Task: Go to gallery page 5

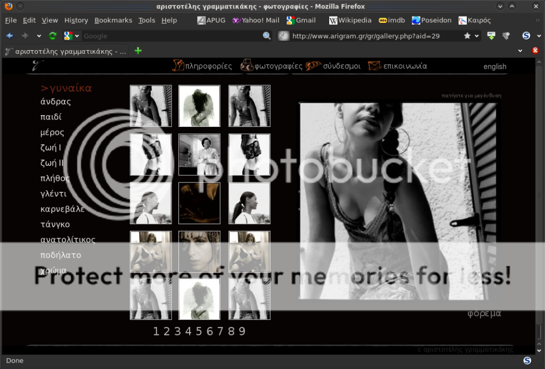Action: coord(199,331)
